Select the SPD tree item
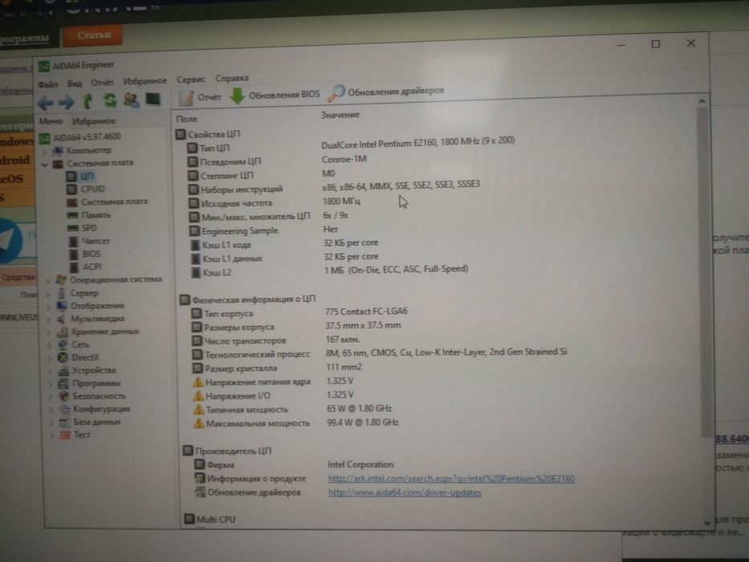The width and height of the screenshot is (749, 562). [x=82, y=229]
